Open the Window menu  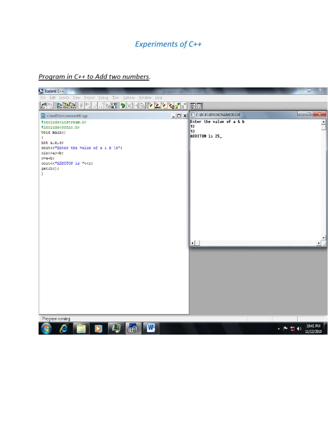click(x=145, y=98)
